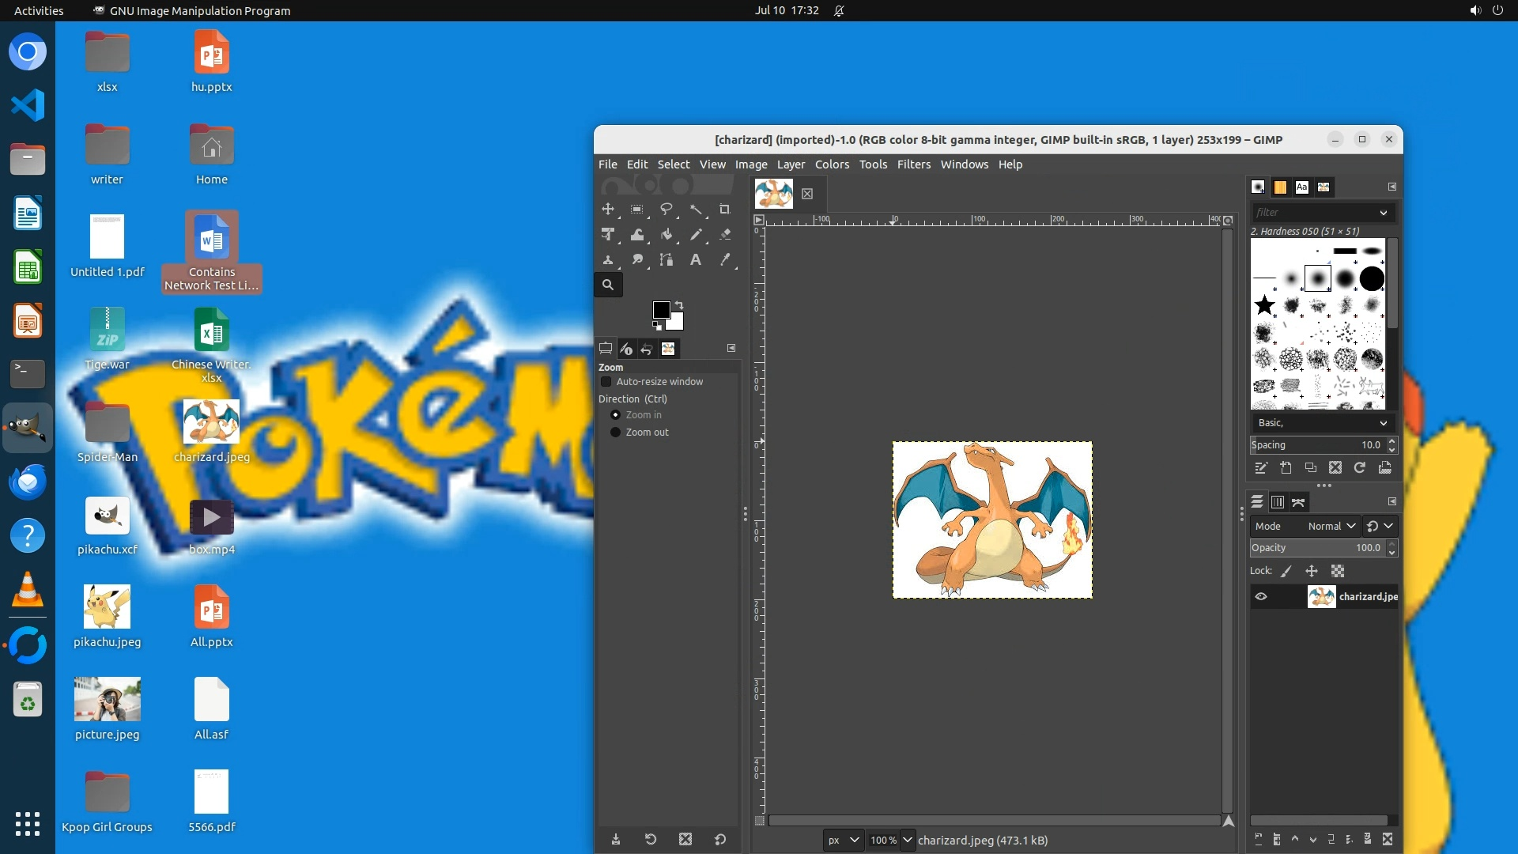Screen dimensions: 1518x854
Task: Swap foreground and background colors
Action: coord(679,305)
